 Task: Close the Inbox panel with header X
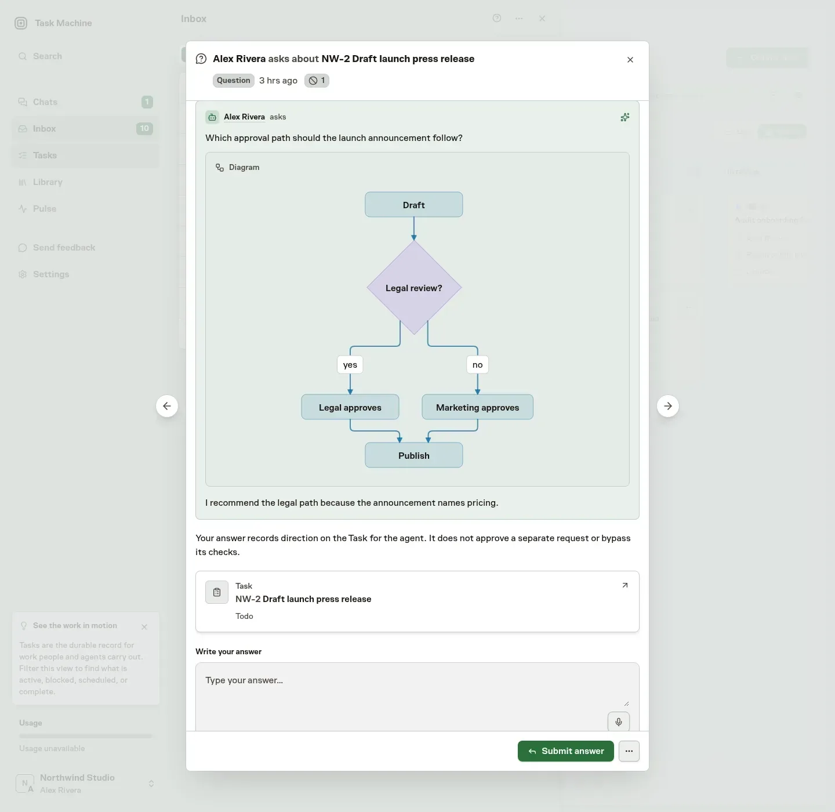542,19
